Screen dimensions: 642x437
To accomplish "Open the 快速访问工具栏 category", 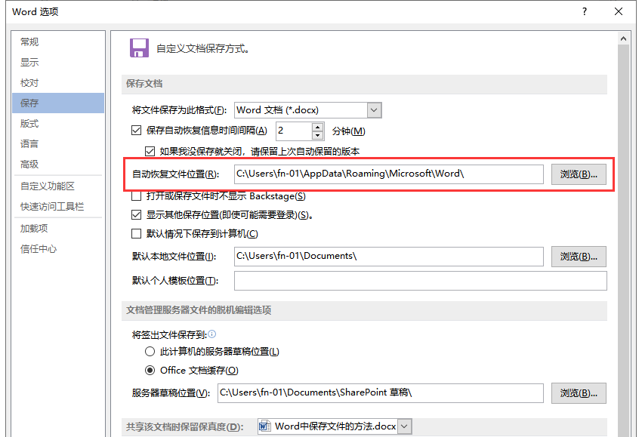I will [x=58, y=207].
